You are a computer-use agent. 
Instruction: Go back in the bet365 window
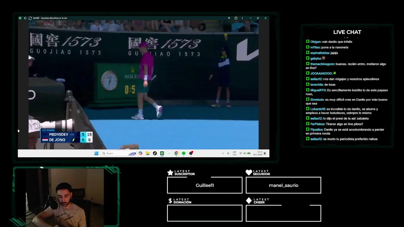25,18
